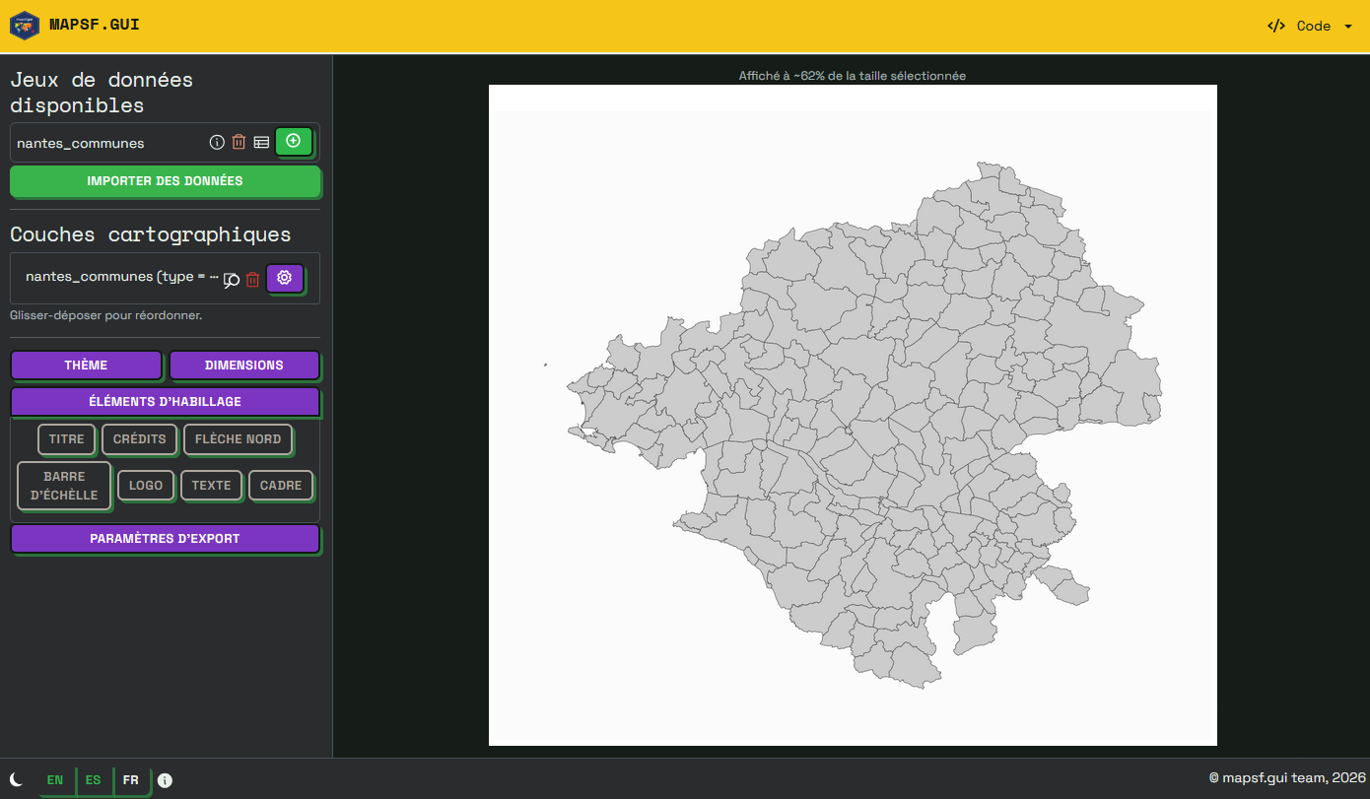
Task: Click the map preview canvas
Action: pos(853,415)
